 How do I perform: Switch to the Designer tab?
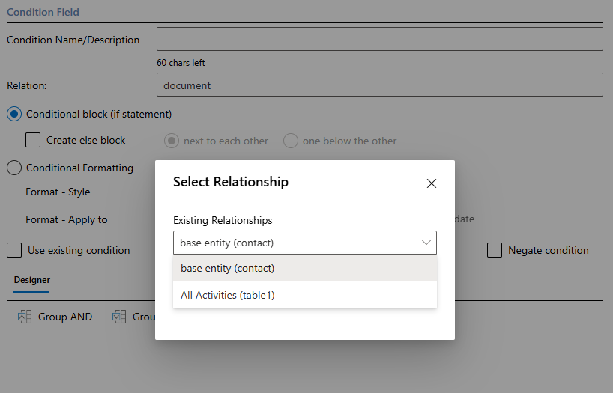coord(32,280)
